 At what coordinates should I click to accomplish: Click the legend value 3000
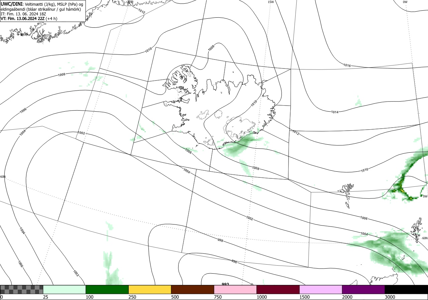[390, 297]
